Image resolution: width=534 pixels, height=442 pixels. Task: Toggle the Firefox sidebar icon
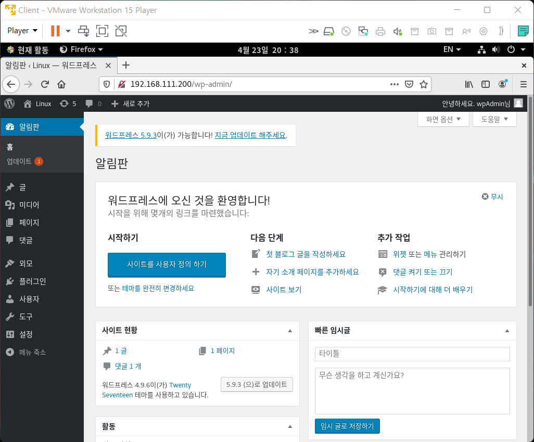click(486, 84)
